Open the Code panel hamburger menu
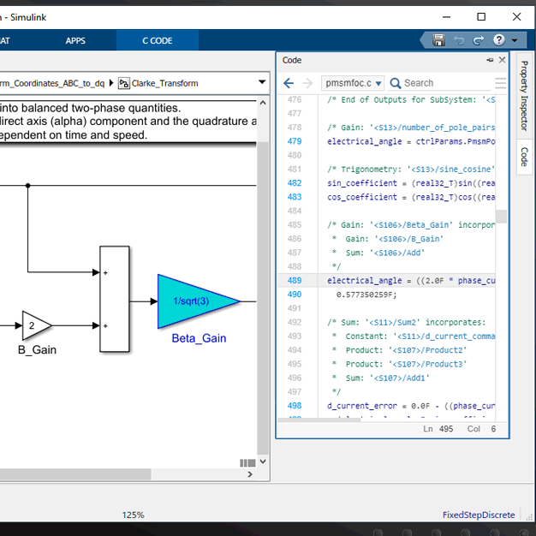This screenshot has width=536, height=536. [500, 83]
